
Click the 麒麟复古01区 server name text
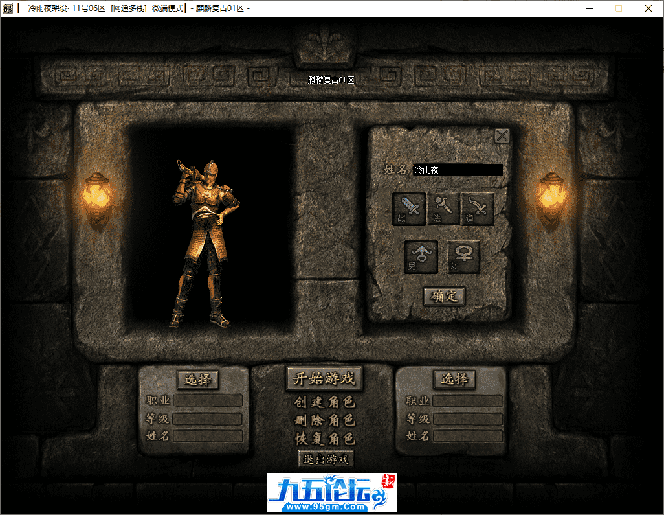(331, 80)
